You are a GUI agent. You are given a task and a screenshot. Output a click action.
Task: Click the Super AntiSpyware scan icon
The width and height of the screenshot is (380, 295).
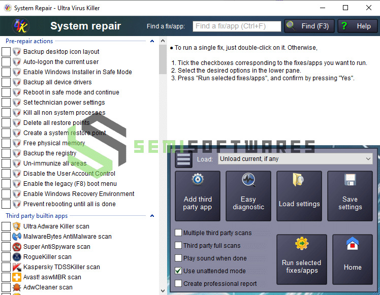(x=17, y=247)
